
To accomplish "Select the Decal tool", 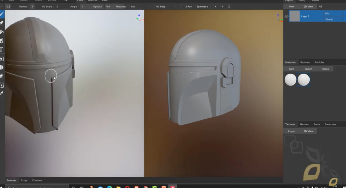I will point(2,41).
